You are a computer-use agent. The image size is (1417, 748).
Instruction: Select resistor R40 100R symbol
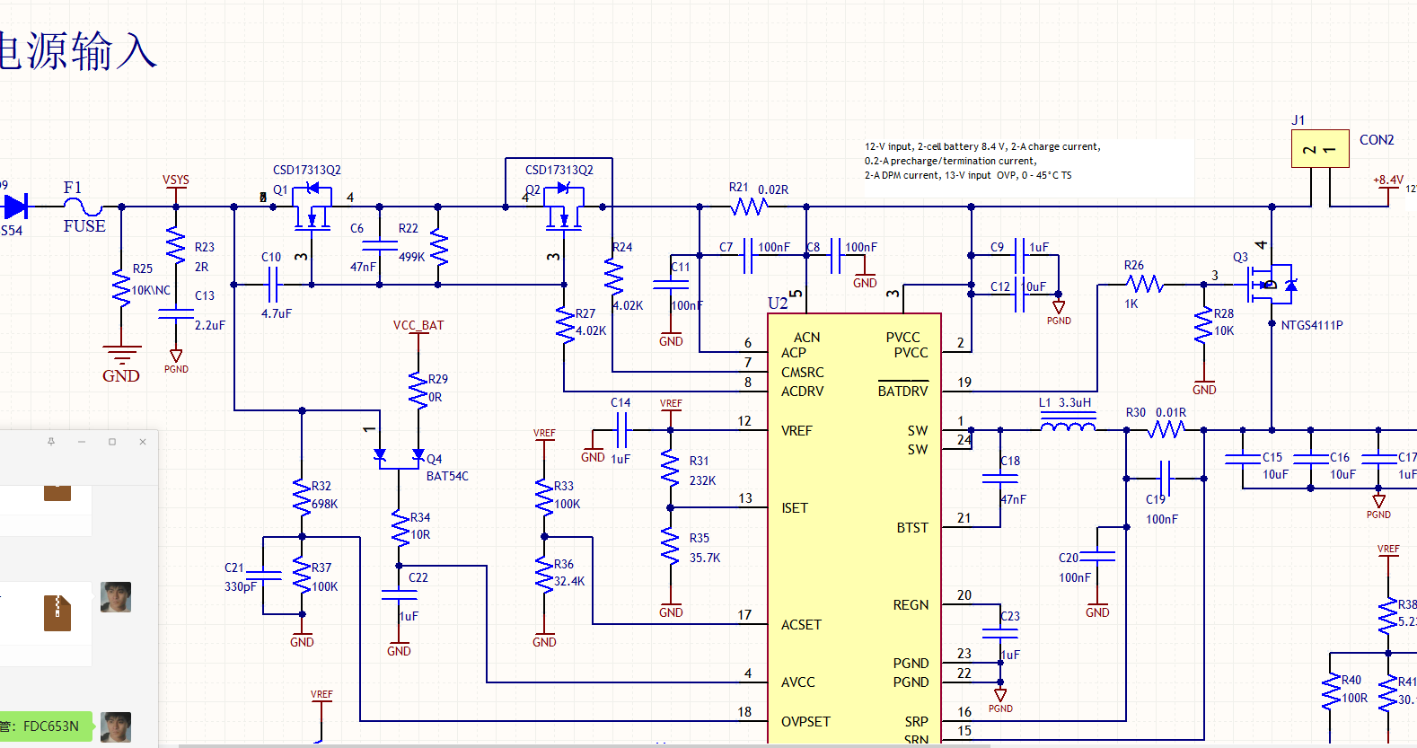pyautogui.click(x=1331, y=691)
